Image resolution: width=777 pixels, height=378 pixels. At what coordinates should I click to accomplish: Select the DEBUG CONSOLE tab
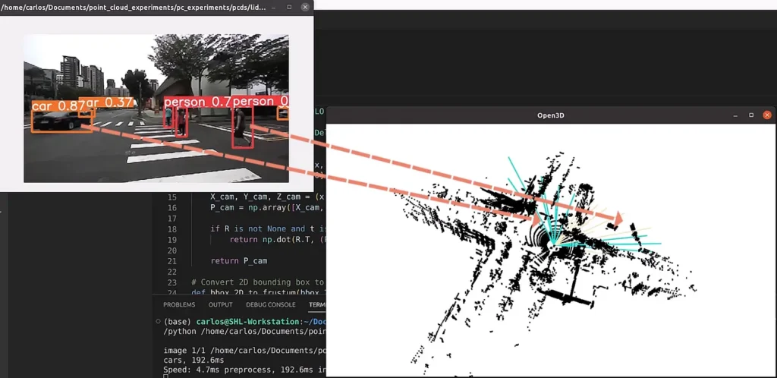270,304
